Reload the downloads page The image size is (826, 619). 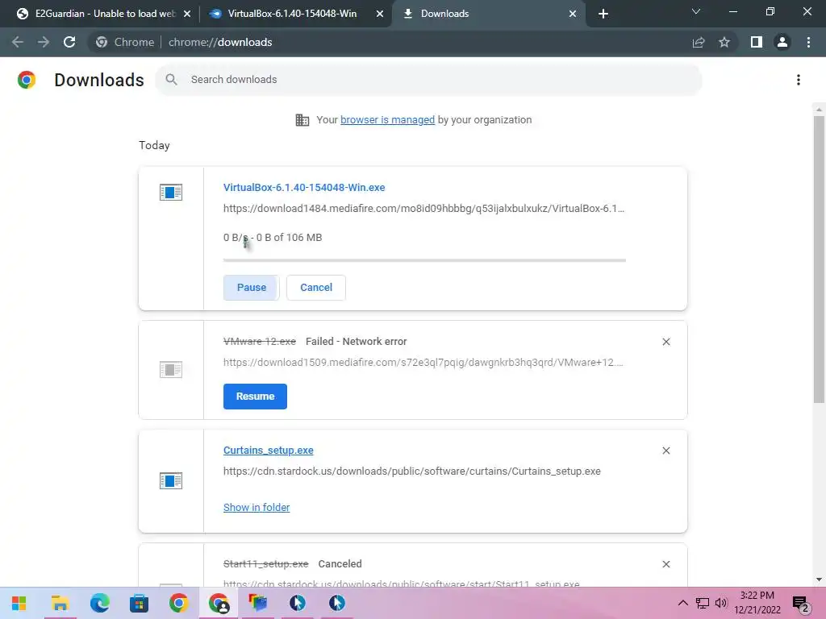pyautogui.click(x=69, y=42)
